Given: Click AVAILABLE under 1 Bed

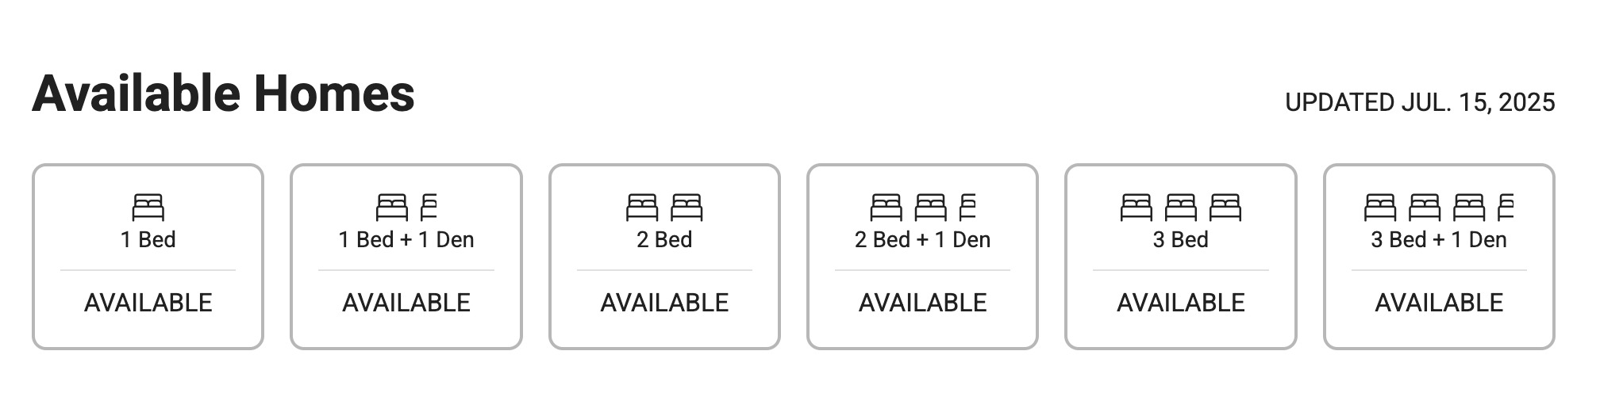Looking at the screenshot, I should pos(148,303).
